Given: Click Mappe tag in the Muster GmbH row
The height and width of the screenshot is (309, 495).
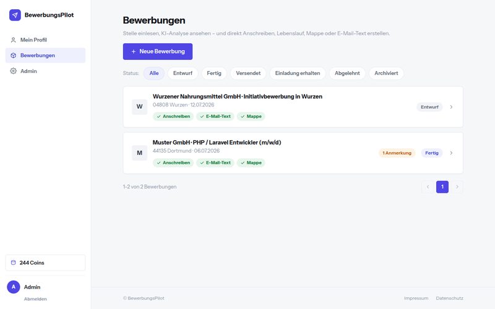Looking at the screenshot, I should pyautogui.click(x=251, y=163).
